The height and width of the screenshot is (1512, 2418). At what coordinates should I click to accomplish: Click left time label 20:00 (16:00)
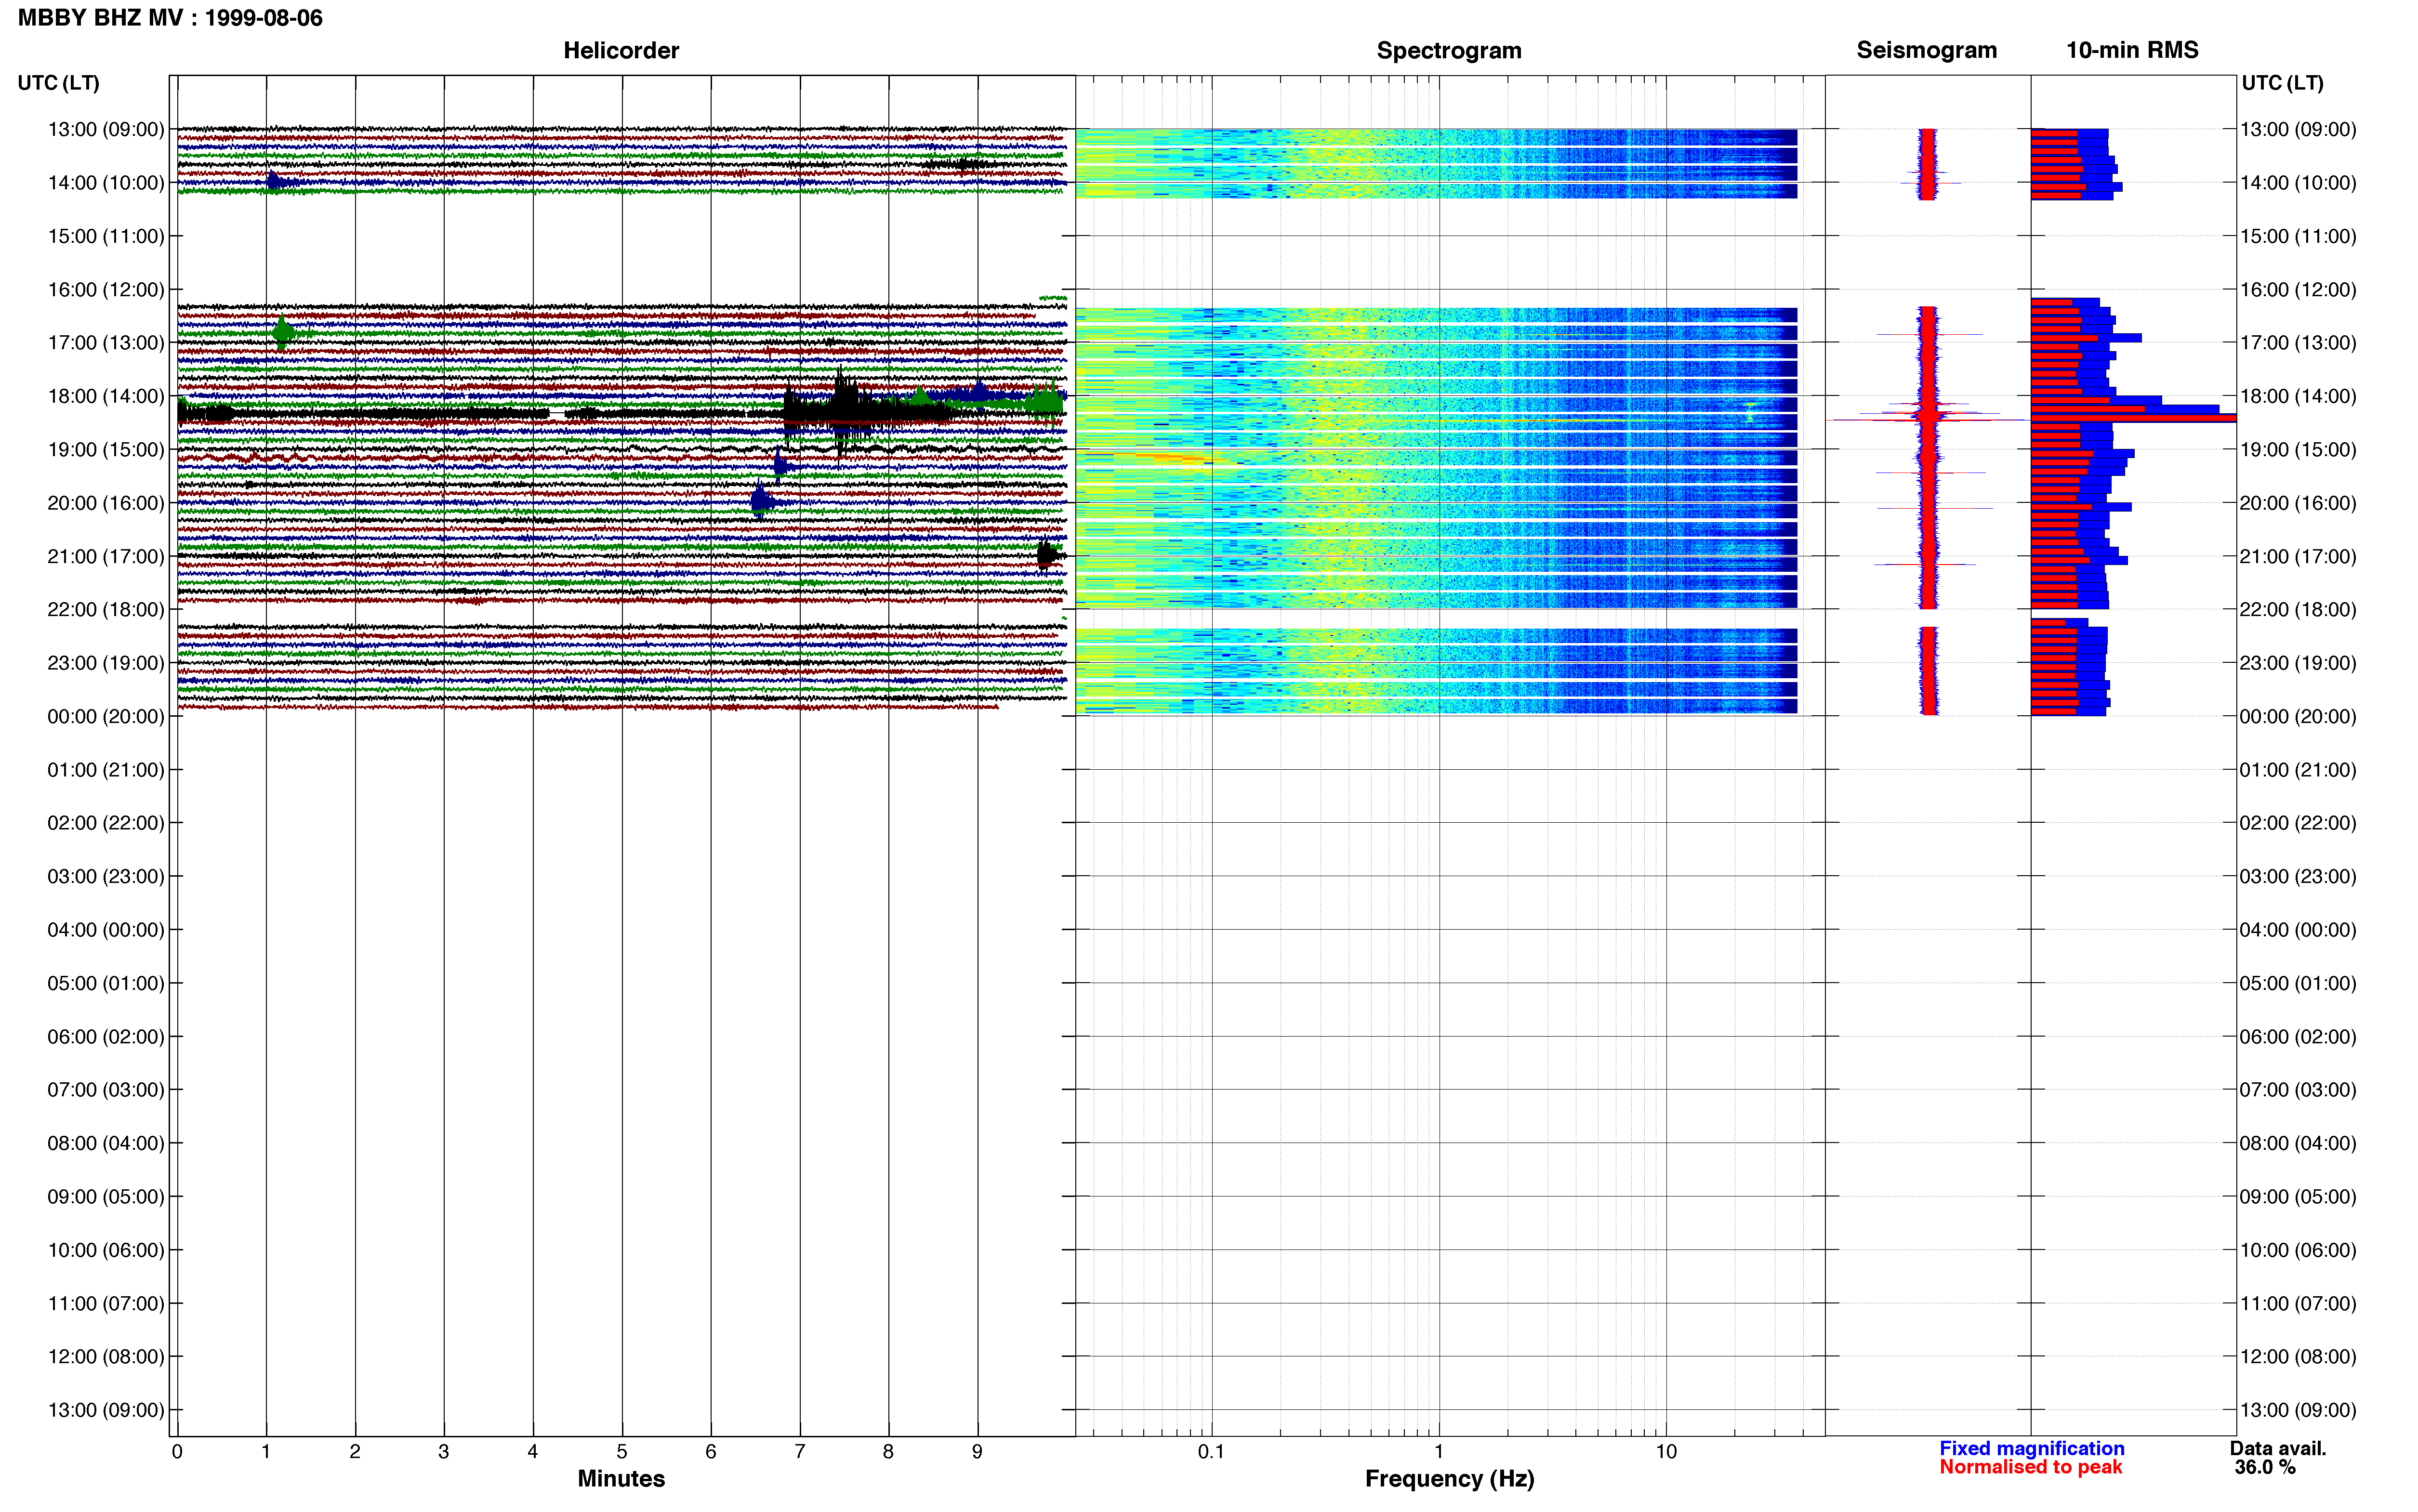pyautogui.click(x=106, y=502)
